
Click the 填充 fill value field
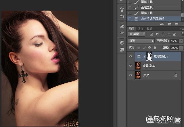pyautogui.click(x=174, y=48)
